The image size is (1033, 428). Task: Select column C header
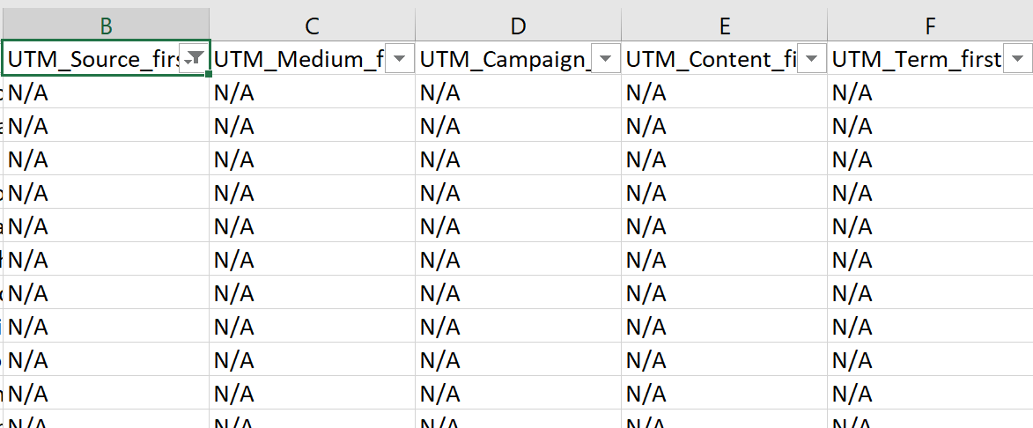(313, 25)
